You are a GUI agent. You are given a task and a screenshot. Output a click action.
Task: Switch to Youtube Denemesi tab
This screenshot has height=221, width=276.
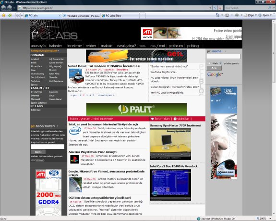[x=81, y=16]
